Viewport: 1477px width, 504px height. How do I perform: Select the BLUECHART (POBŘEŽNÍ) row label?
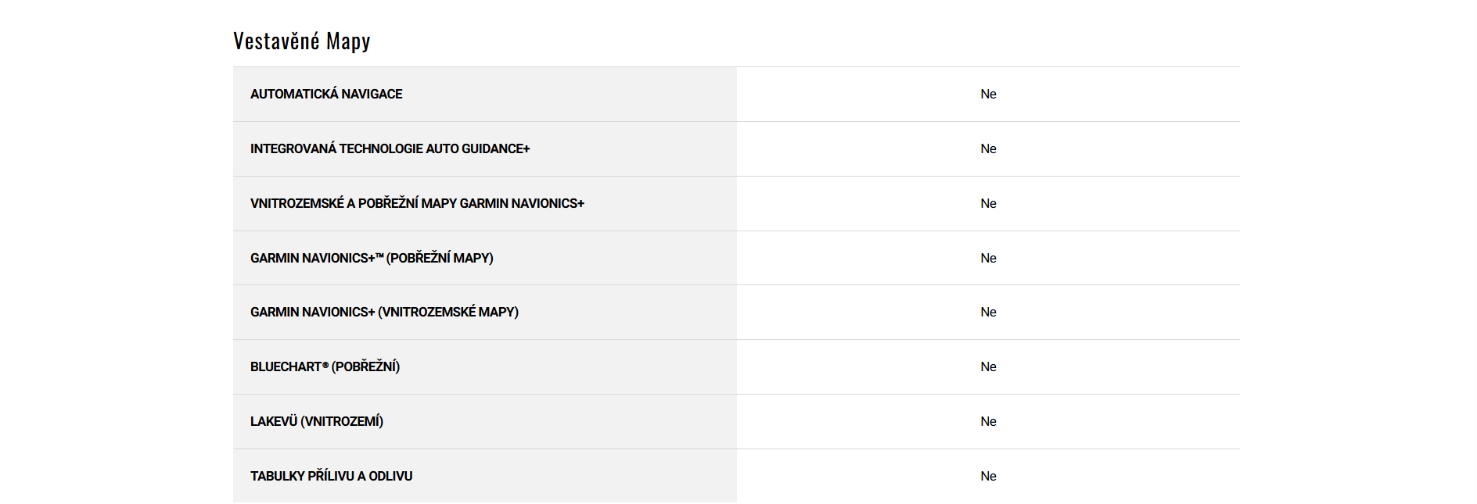coord(325,366)
